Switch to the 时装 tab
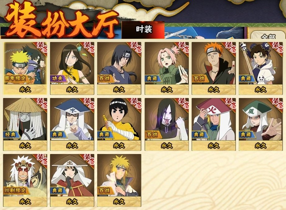 [143, 30]
